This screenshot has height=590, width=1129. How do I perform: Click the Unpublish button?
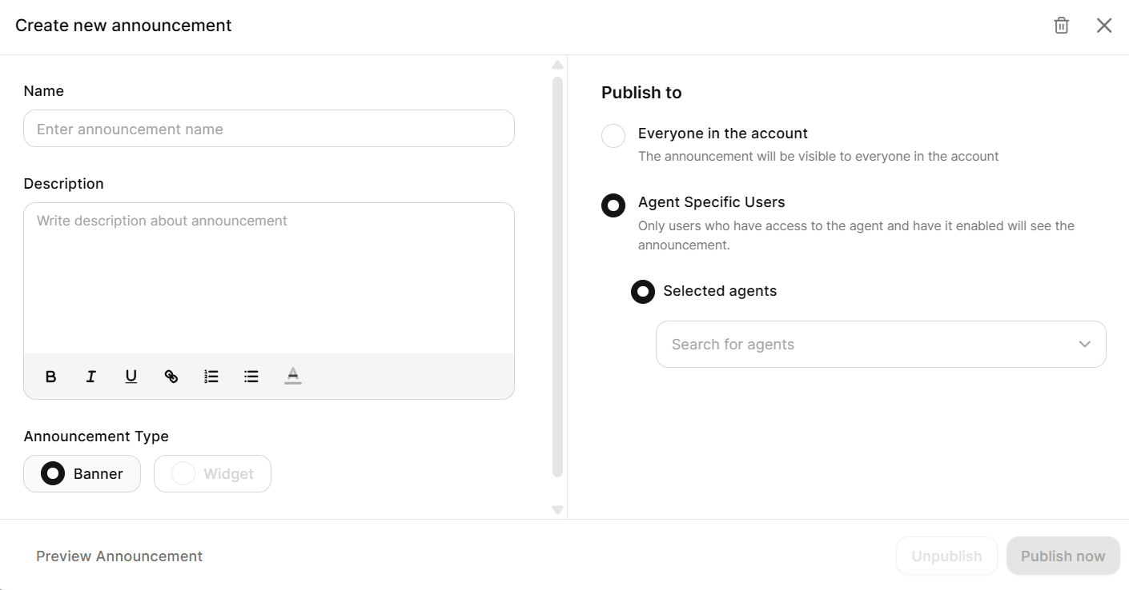pyautogui.click(x=946, y=556)
